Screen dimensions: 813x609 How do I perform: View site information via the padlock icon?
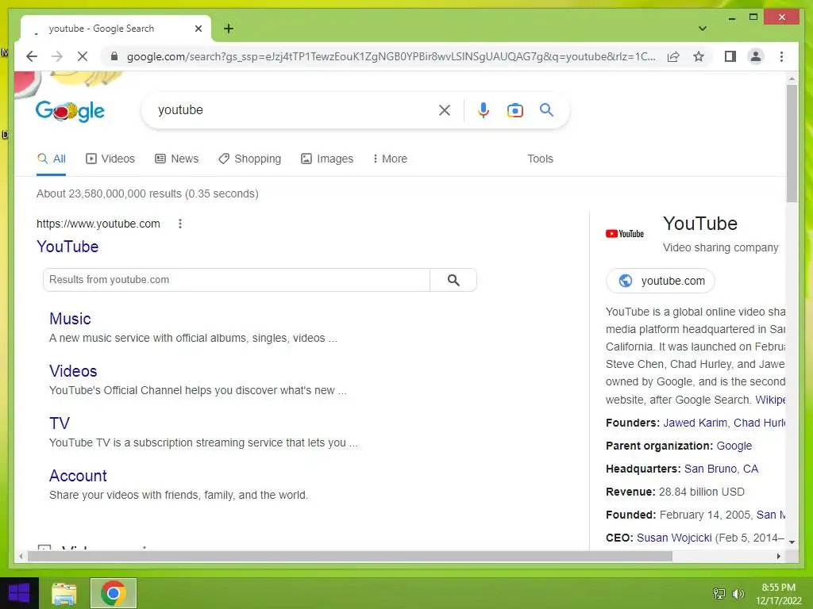[x=114, y=56]
